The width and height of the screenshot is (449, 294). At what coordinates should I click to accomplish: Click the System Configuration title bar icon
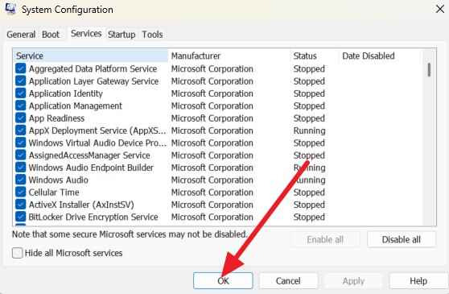(x=10, y=9)
